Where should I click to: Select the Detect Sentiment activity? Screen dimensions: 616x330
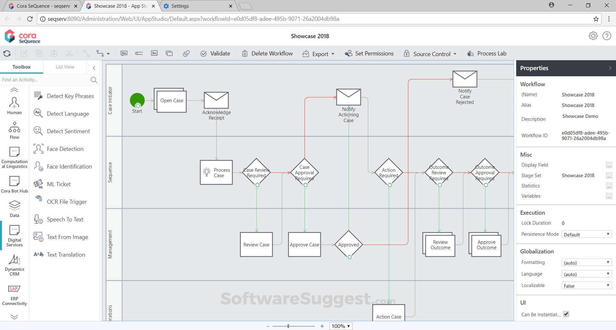click(x=68, y=131)
